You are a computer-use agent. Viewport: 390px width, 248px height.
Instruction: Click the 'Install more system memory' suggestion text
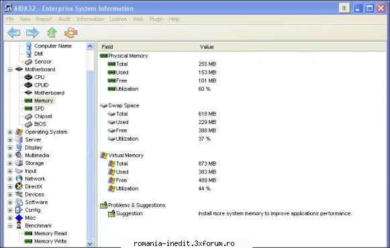(275, 214)
